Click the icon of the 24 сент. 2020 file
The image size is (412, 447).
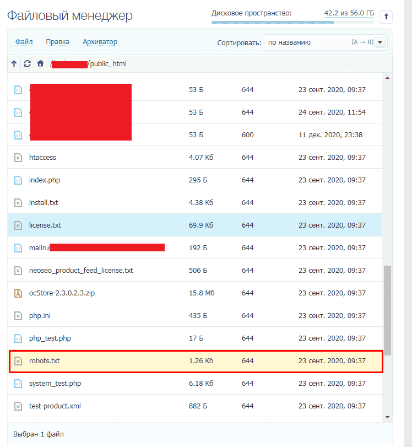point(18,112)
